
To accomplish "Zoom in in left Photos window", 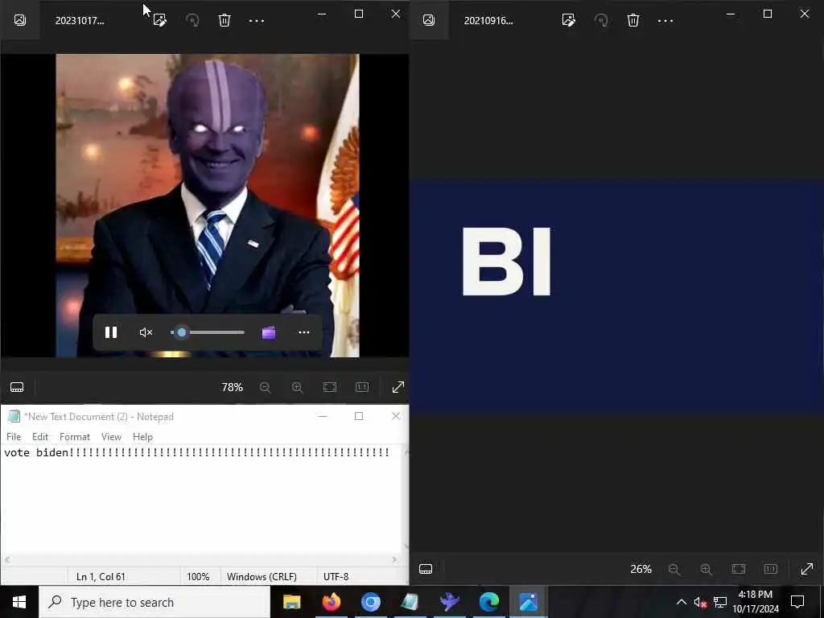I will pyautogui.click(x=298, y=387).
